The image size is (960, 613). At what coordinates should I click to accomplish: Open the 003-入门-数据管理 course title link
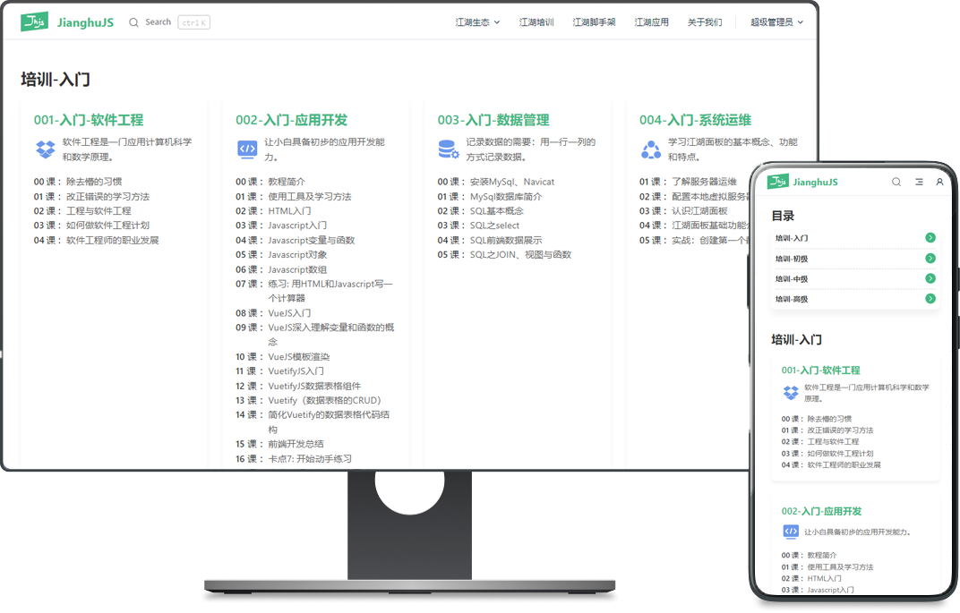click(x=493, y=120)
